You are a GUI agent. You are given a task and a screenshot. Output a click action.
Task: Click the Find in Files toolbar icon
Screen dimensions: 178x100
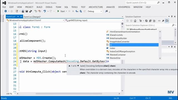106,11
